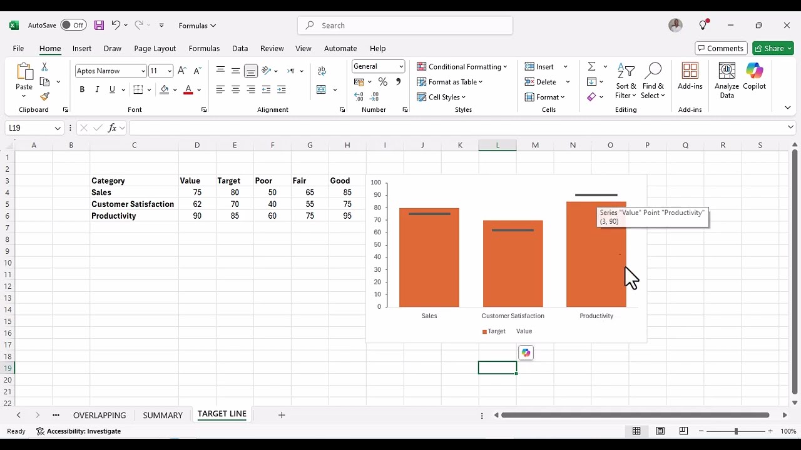The image size is (801, 450).
Task: Decrease font size with smaller A icon
Action: [198, 71]
